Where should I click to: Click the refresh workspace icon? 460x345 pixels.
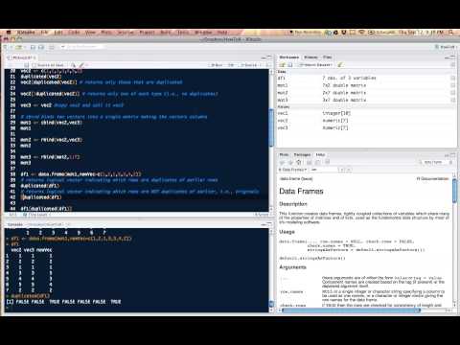point(452,65)
